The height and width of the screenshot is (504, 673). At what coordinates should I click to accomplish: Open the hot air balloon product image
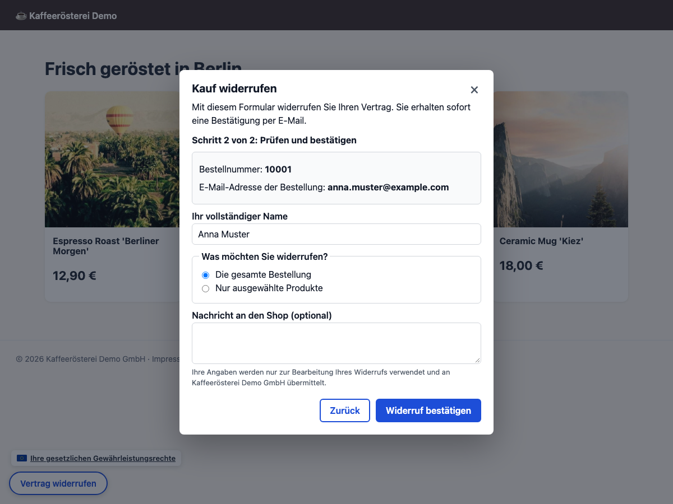(x=112, y=160)
